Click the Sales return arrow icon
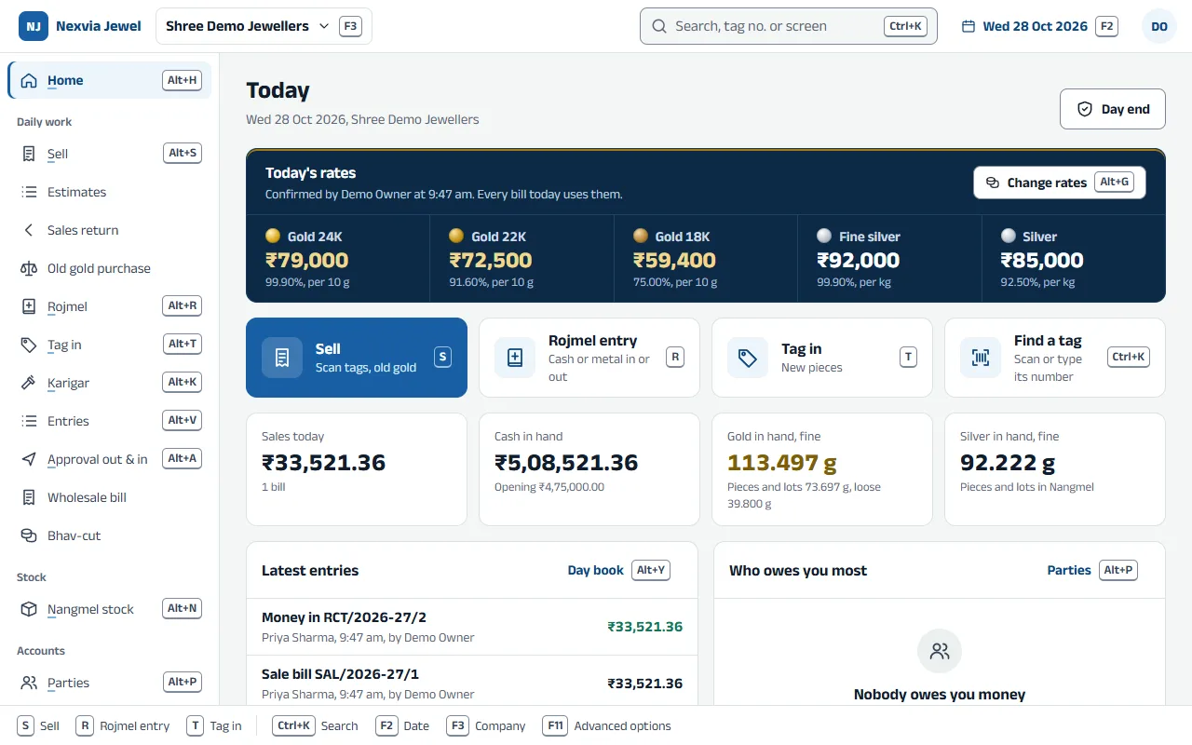Image resolution: width=1192 pixels, height=745 pixels. point(29,230)
